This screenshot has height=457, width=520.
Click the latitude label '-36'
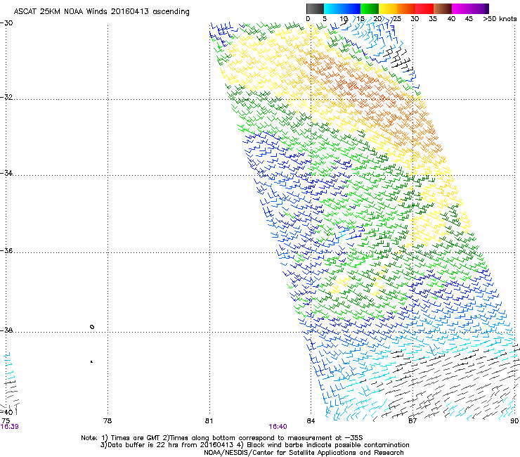click(6, 250)
